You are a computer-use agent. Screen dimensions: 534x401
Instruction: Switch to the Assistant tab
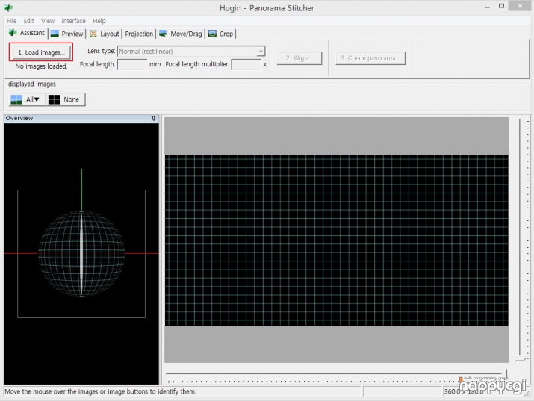(27, 33)
